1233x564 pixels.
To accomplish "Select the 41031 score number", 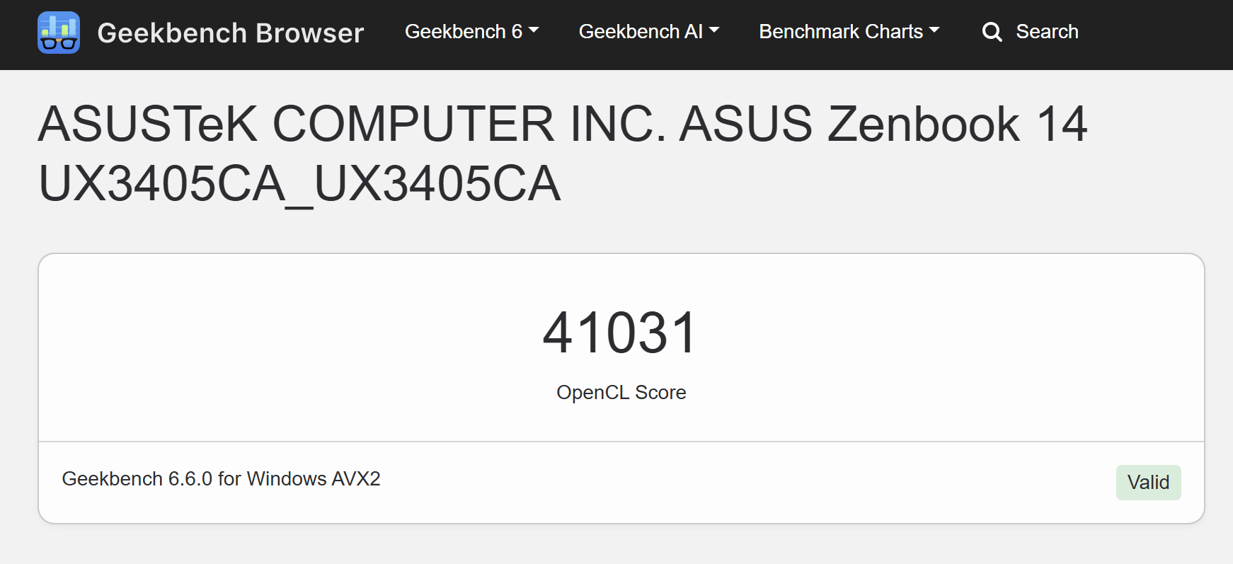I will 621,333.
